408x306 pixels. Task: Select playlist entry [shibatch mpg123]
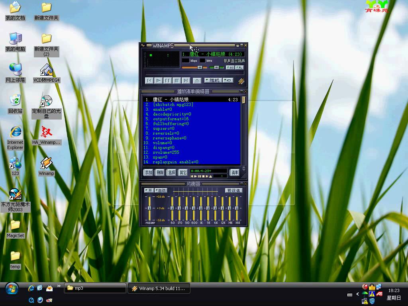(192, 104)
